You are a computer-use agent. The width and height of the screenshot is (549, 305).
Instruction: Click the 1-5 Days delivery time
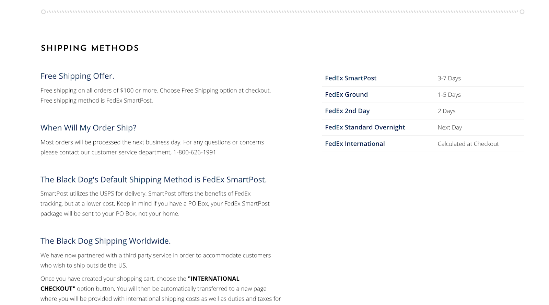coord(449,95)
